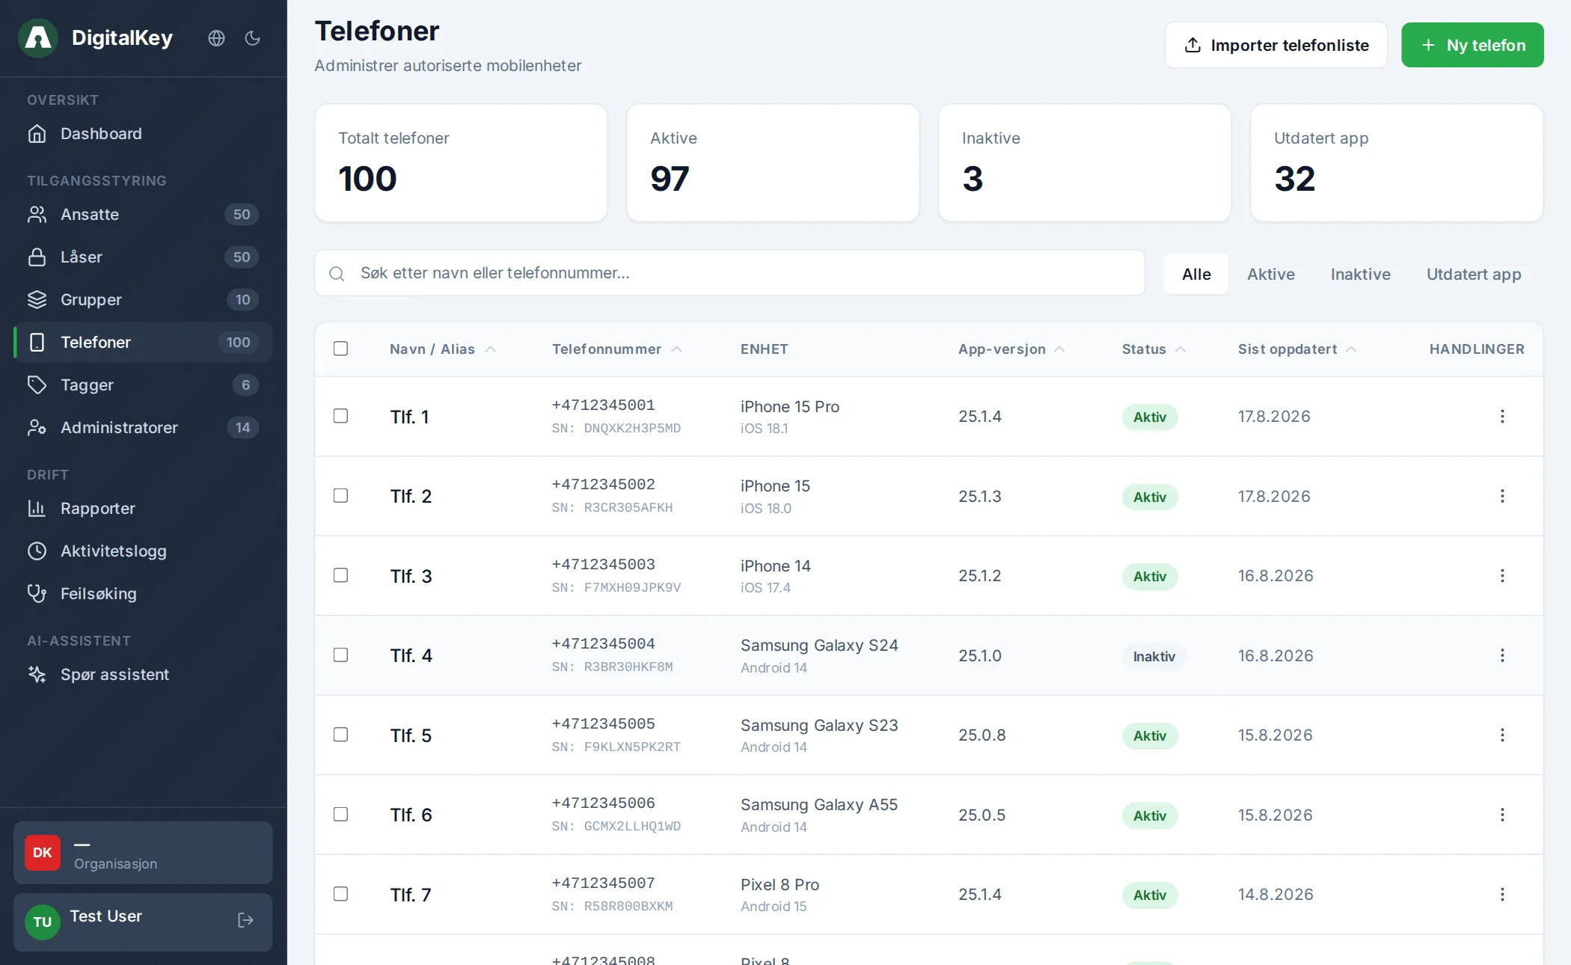This screenshot has height=965, width=1571.
Task: Check the Tlf. 7 row
Action: (340, 894)
